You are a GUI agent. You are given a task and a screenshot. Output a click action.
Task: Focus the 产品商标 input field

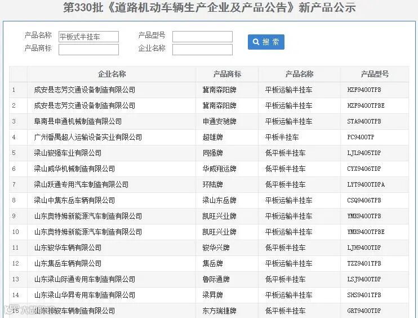[x=88, y=50]
